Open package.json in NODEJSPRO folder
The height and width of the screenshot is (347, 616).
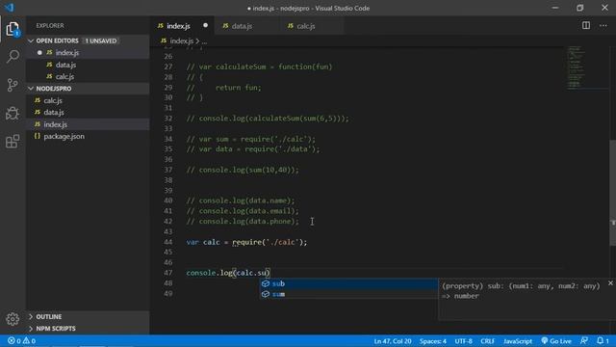(88, 137)
